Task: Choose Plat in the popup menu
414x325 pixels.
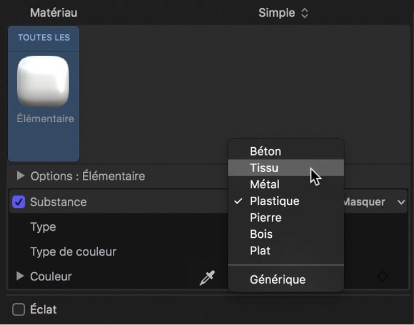Action: (261, 251)
